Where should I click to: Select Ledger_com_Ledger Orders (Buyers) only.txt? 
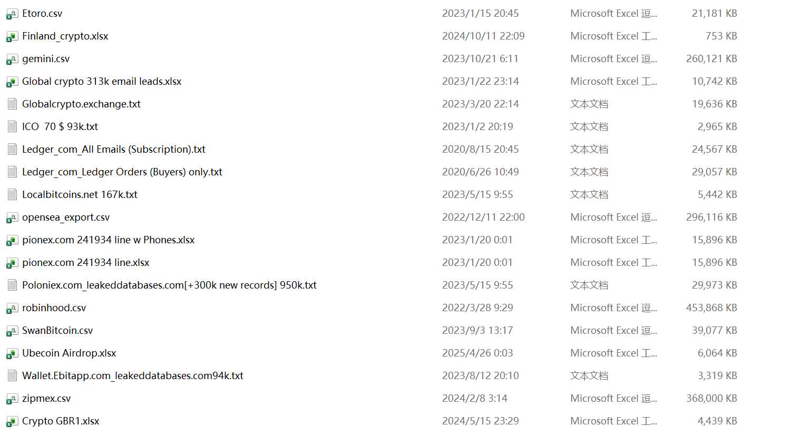122,172
